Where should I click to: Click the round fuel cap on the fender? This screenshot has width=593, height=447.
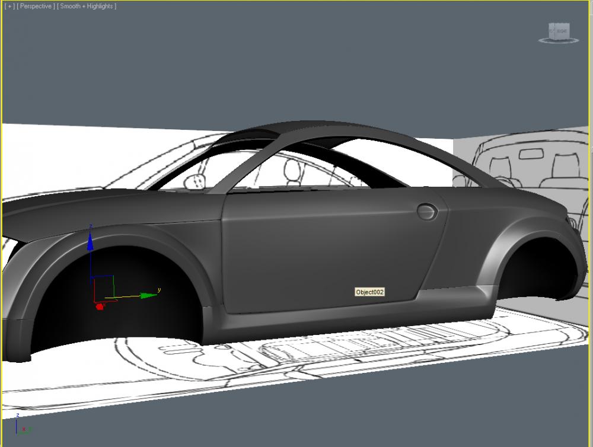click(x=426, y=210)
